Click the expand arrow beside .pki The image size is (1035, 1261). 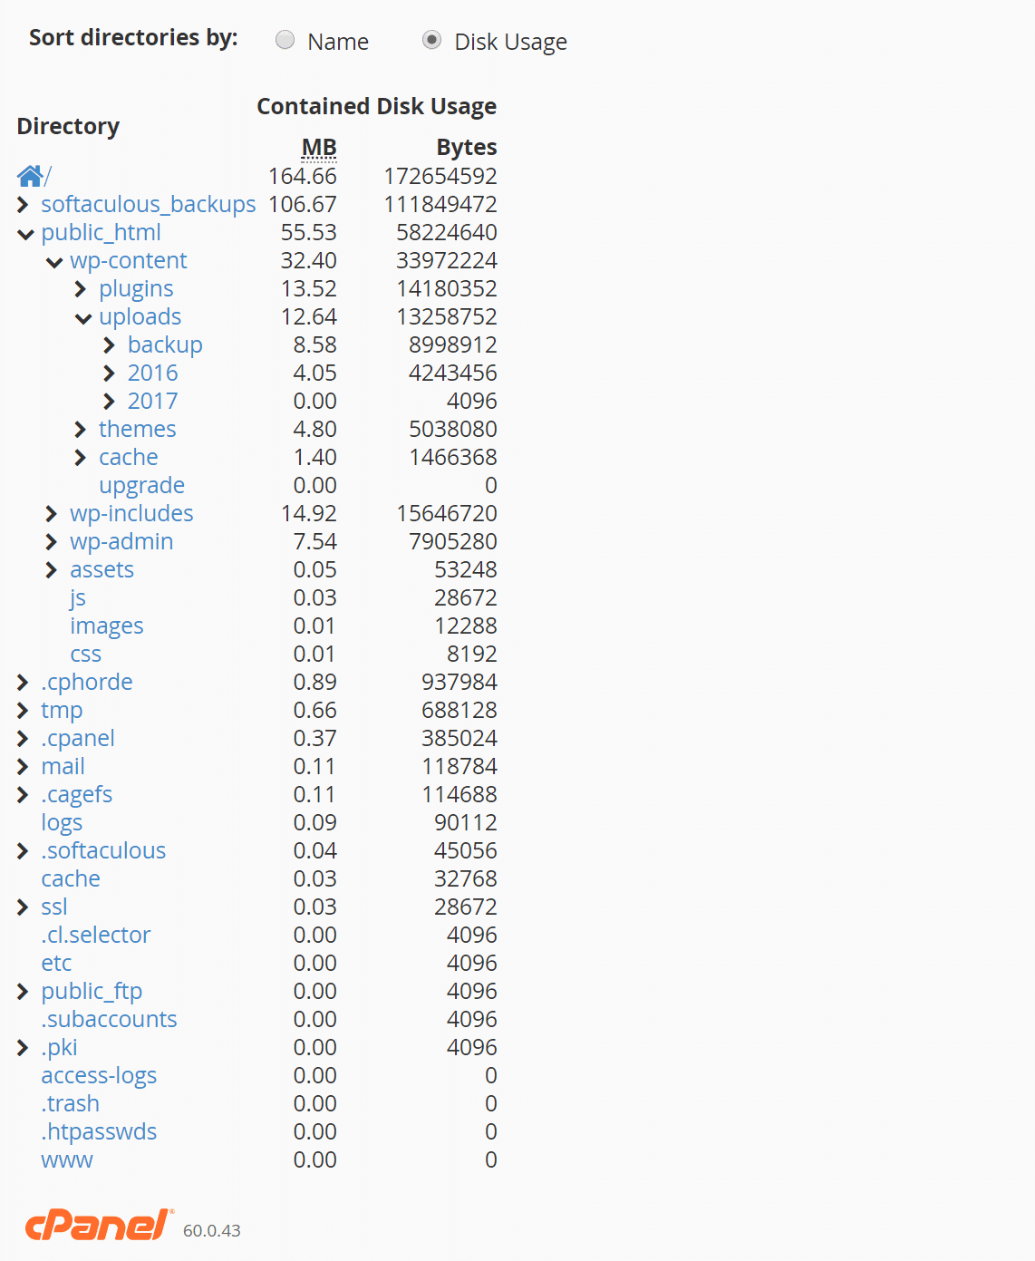click(22, 1047)
